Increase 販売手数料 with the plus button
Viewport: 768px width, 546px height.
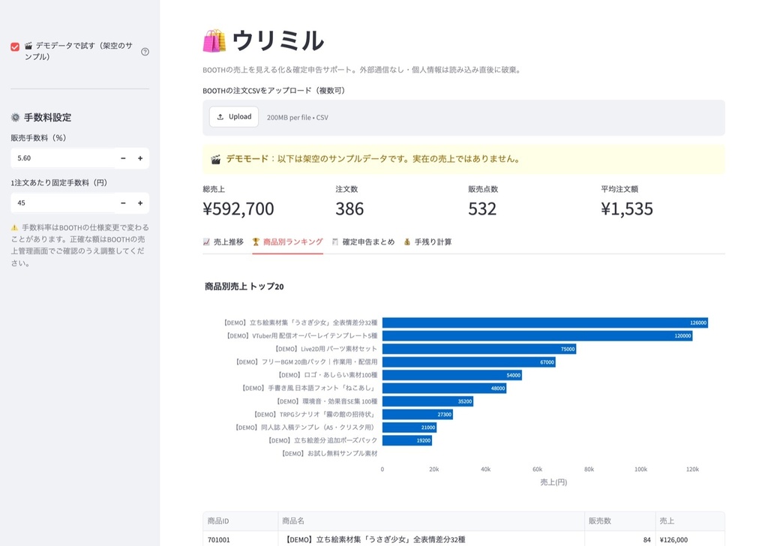140,158
